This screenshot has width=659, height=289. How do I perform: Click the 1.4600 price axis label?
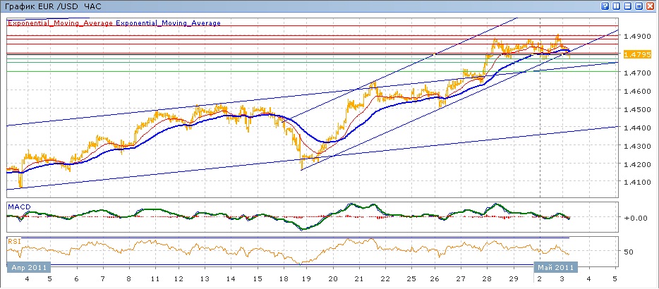pos(638,91)
